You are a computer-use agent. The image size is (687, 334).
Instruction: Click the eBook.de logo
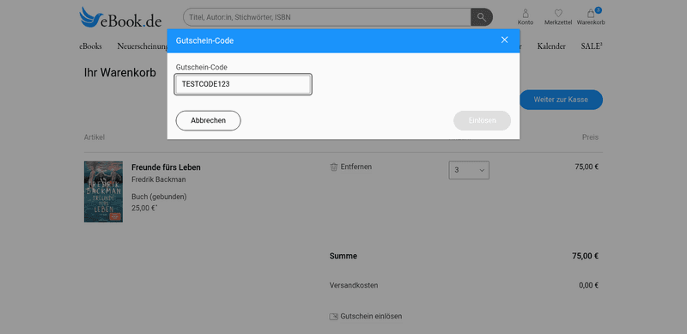point(120,17)
